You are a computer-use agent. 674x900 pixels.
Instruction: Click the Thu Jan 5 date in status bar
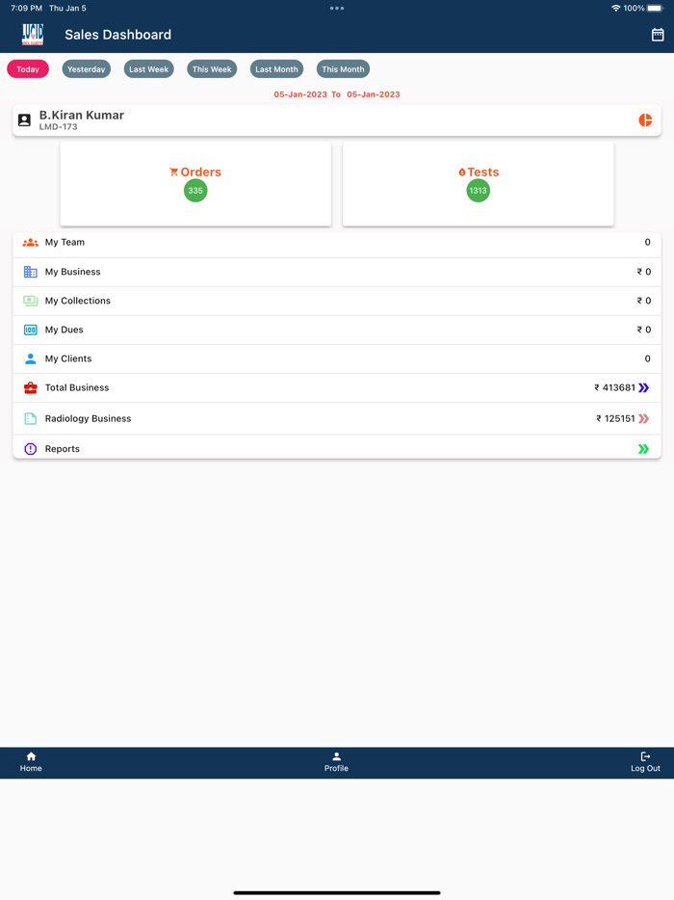pyautogui.click(x=67, y=8)
